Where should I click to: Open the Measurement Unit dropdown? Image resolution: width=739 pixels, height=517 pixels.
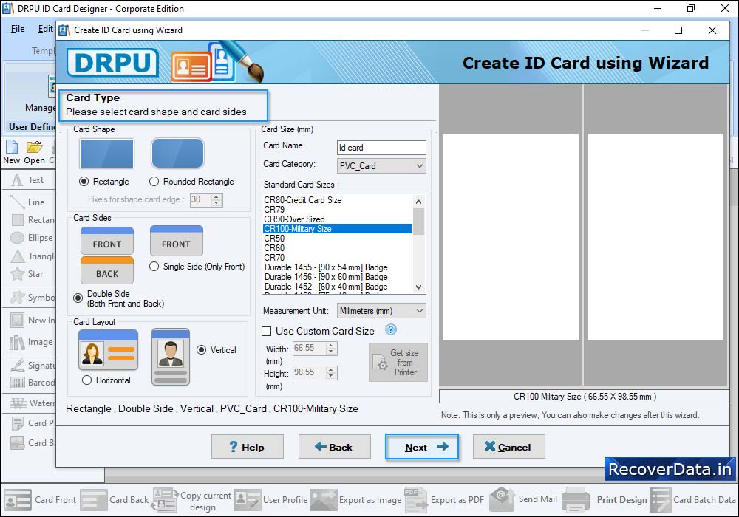381,311
